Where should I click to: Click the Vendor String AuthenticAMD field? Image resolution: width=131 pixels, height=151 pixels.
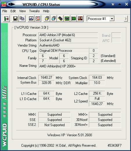click(68, 45)
